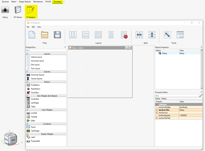The width and height of the screenshot is (205, 151).
Task: Open a file using the folder icon
Action: 45,35
